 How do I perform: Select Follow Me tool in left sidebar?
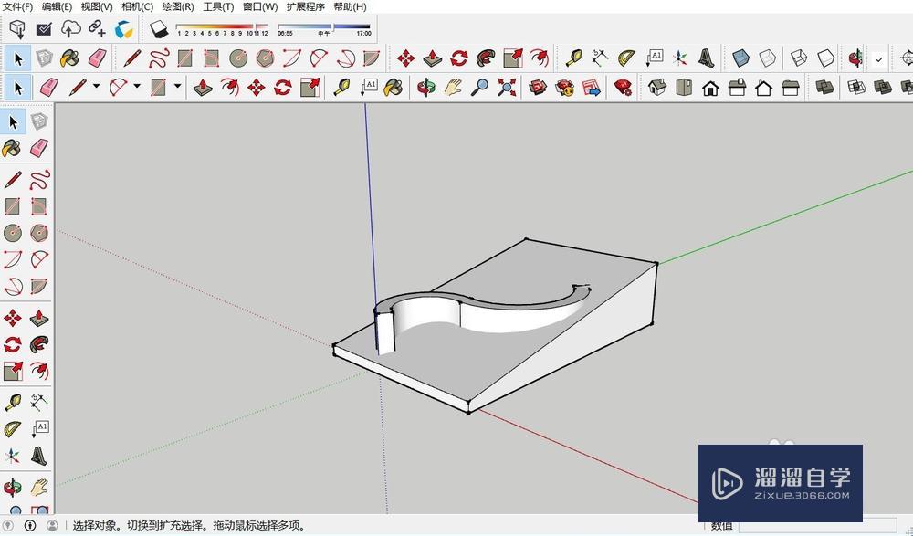[x=39, y=344]
